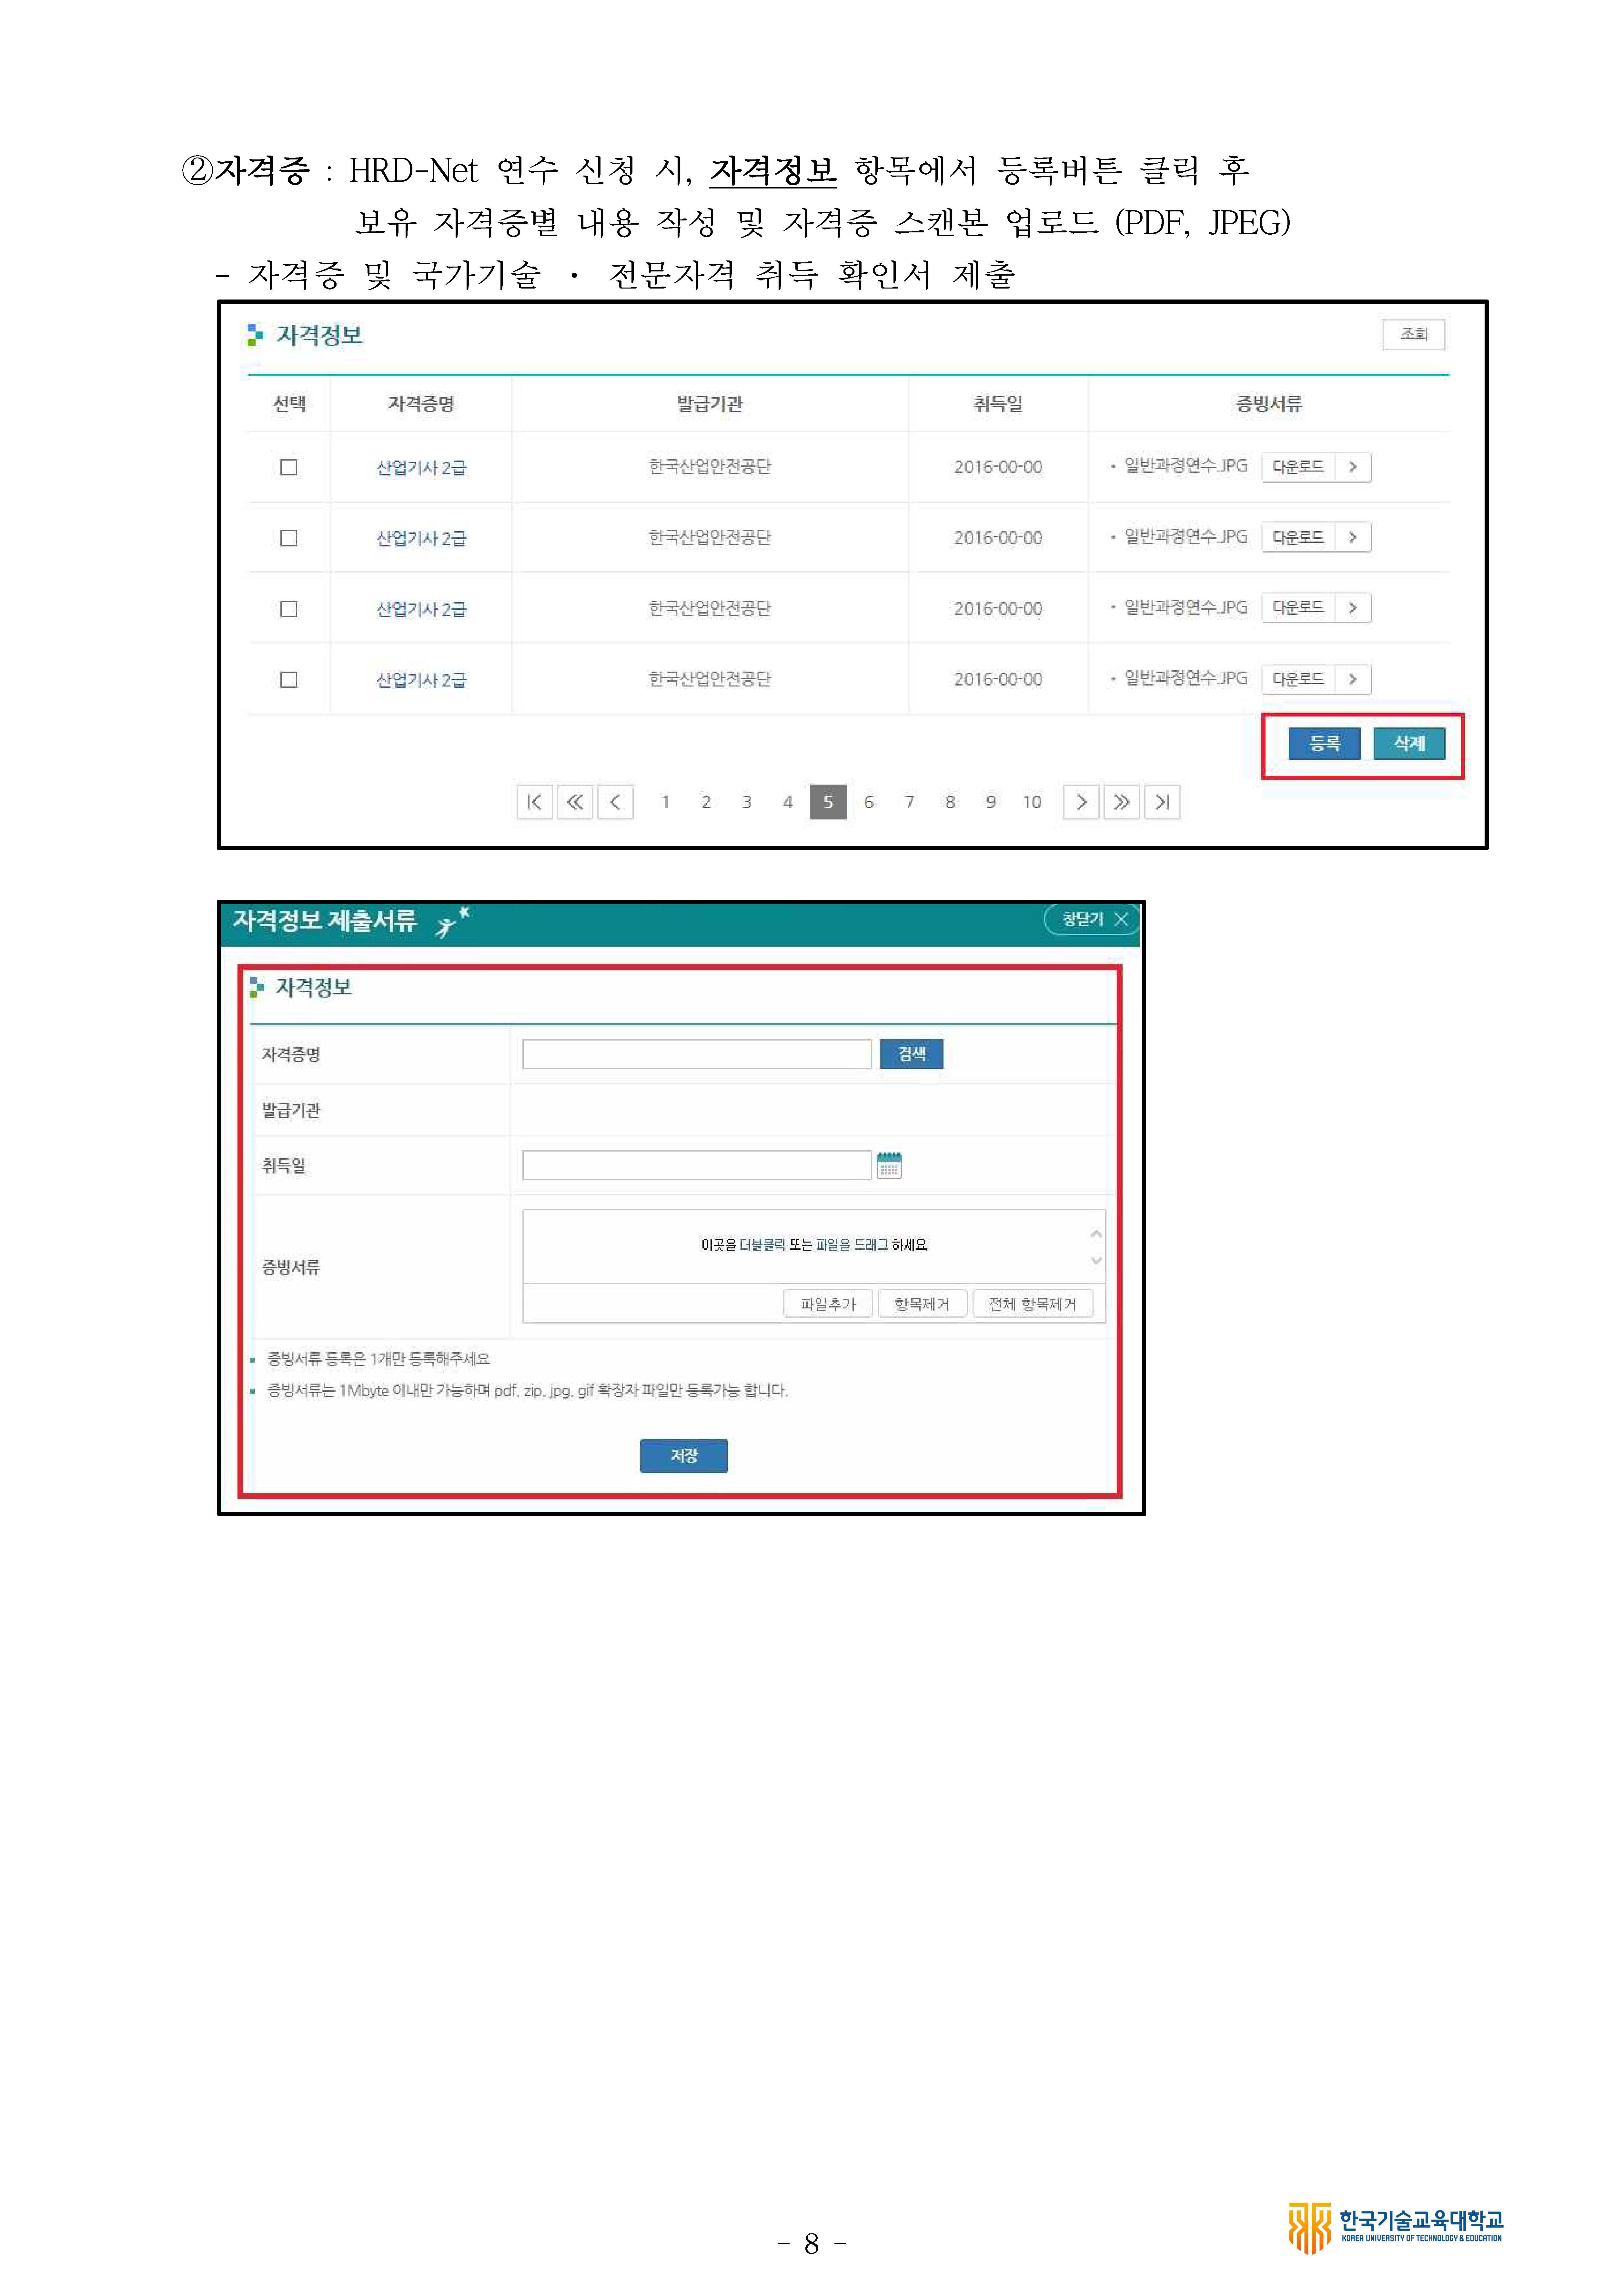Click first row 일반과정연수.JPG file name
The width and height of the screenshot is (1624, 2296).
coord(1186,466)
